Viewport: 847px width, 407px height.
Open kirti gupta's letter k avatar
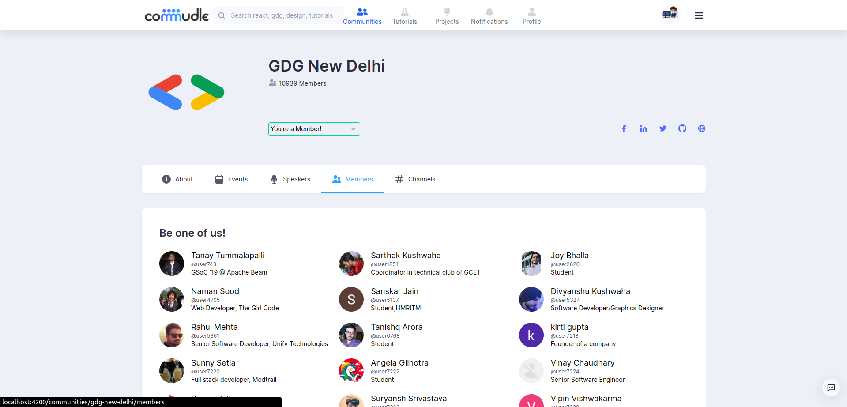pyautogui.click(x=531, y=335)
